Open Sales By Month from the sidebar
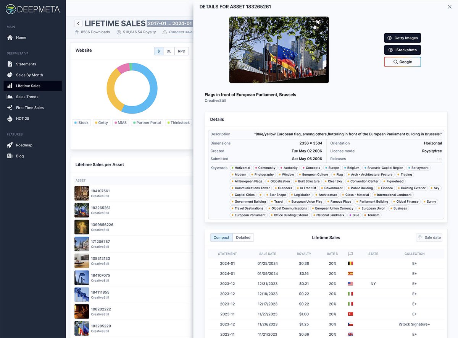The image size is (458, 338). pyautogui.click(x=10, y=75)
